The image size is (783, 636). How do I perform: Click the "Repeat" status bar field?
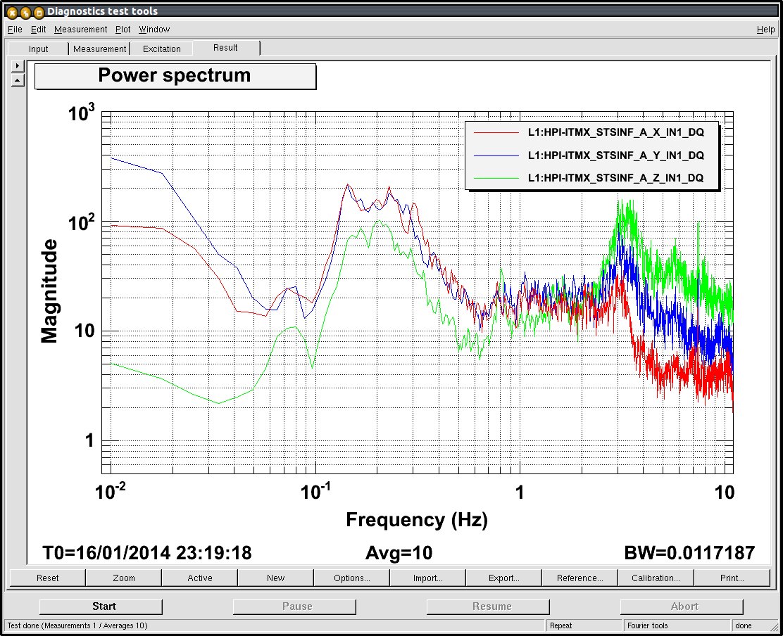click(583, 625)
